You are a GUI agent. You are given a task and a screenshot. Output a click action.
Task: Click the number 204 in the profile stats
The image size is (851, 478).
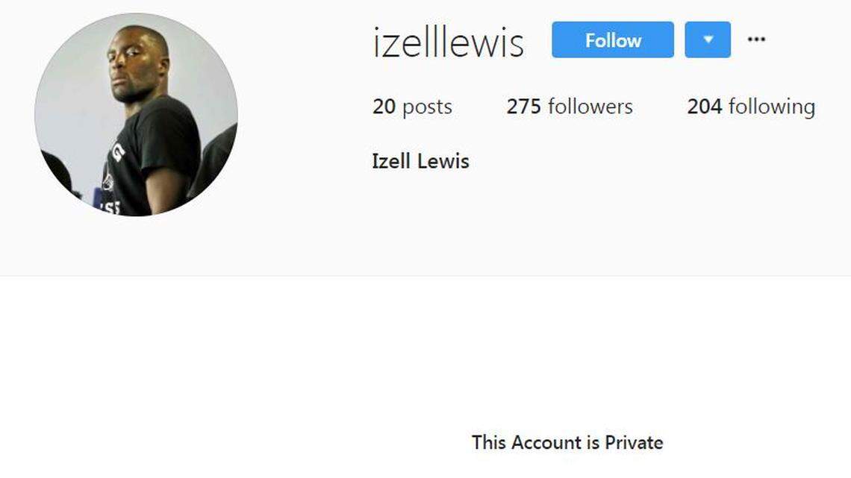point(705,106)
